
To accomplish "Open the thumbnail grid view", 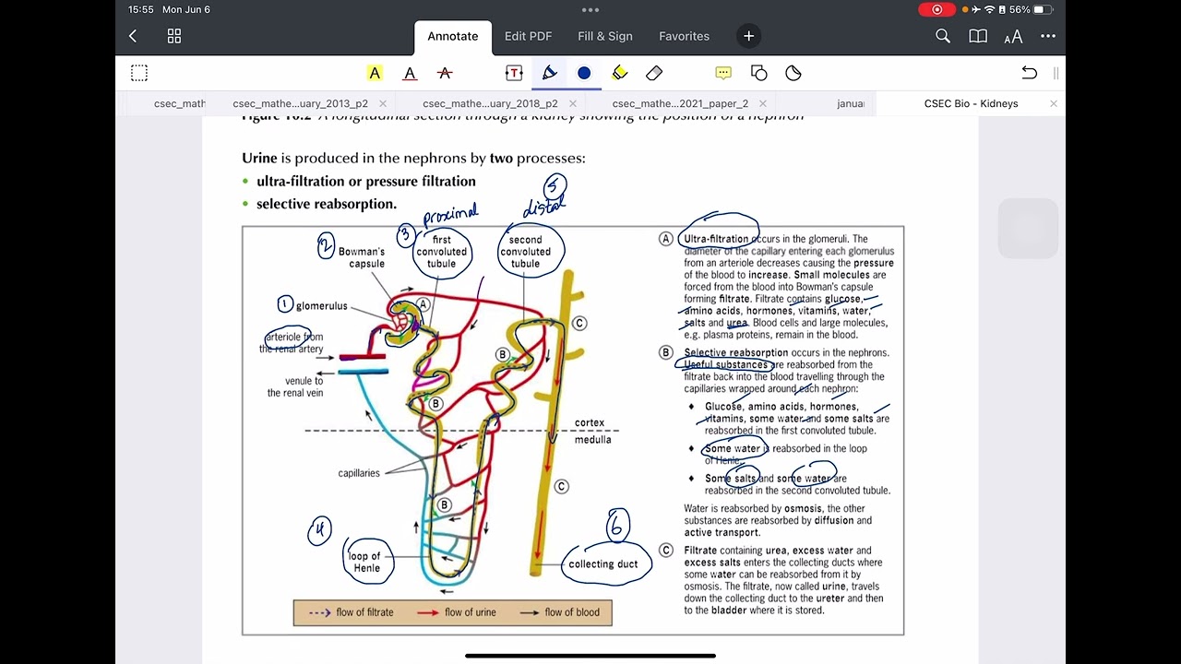I will [174, 36].
